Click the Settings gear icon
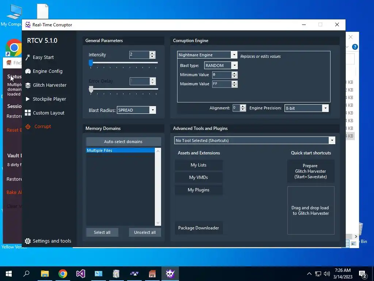Viewport: 374px width, 281px height. coord(28,241)
